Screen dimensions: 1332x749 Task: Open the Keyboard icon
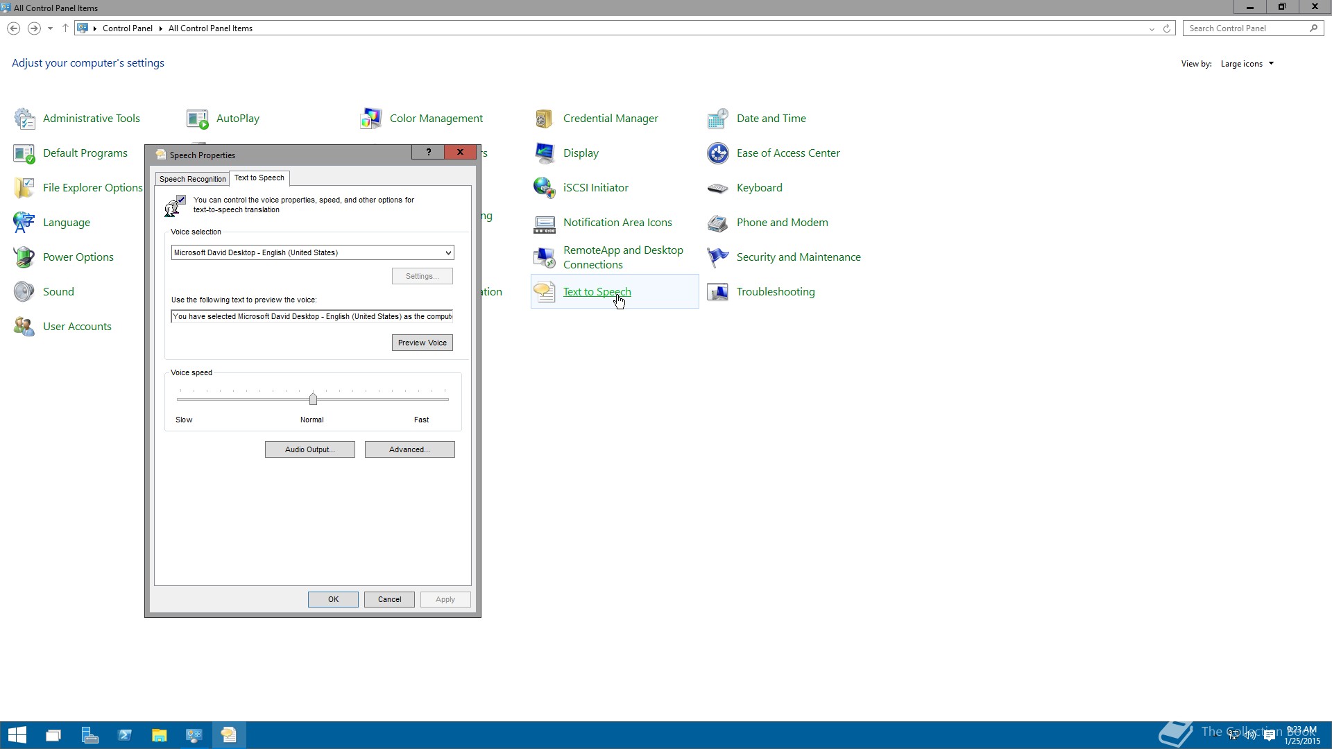tap(718, 188)
